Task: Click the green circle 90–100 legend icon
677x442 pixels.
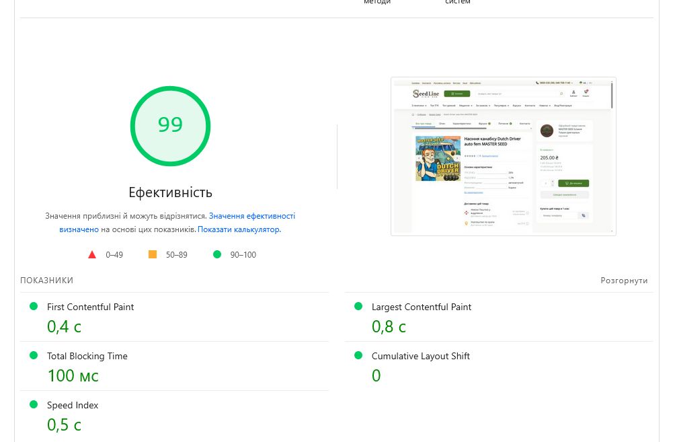Action: (217, 254)
